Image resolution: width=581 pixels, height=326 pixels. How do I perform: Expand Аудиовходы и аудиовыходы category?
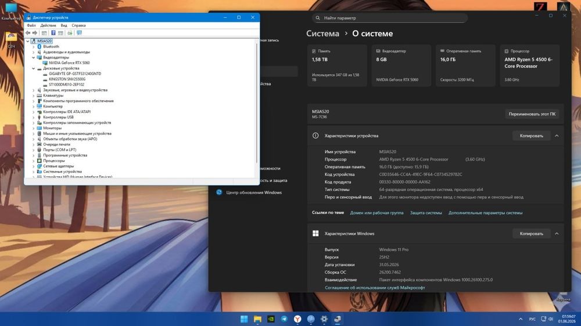33,52
